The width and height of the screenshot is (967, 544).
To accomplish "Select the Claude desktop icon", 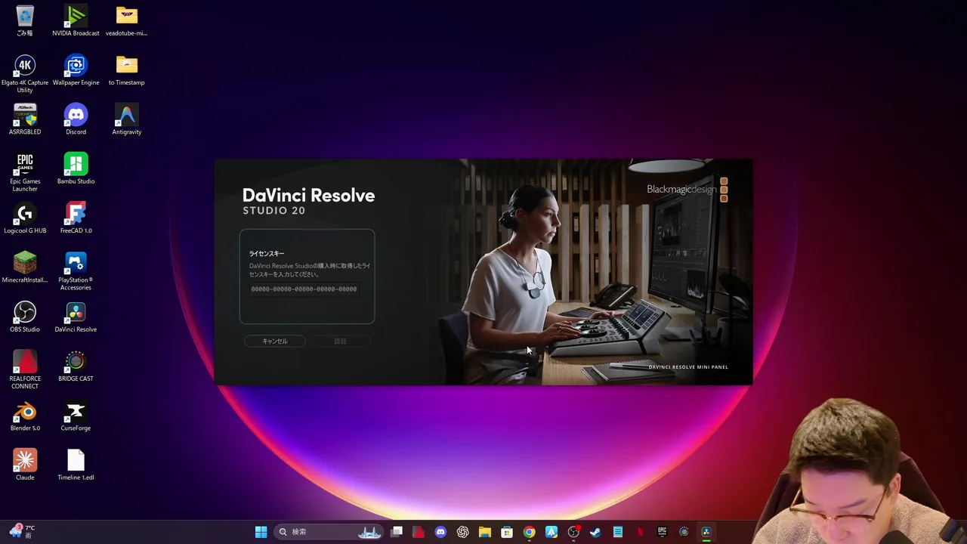I will tap(25, 465).
